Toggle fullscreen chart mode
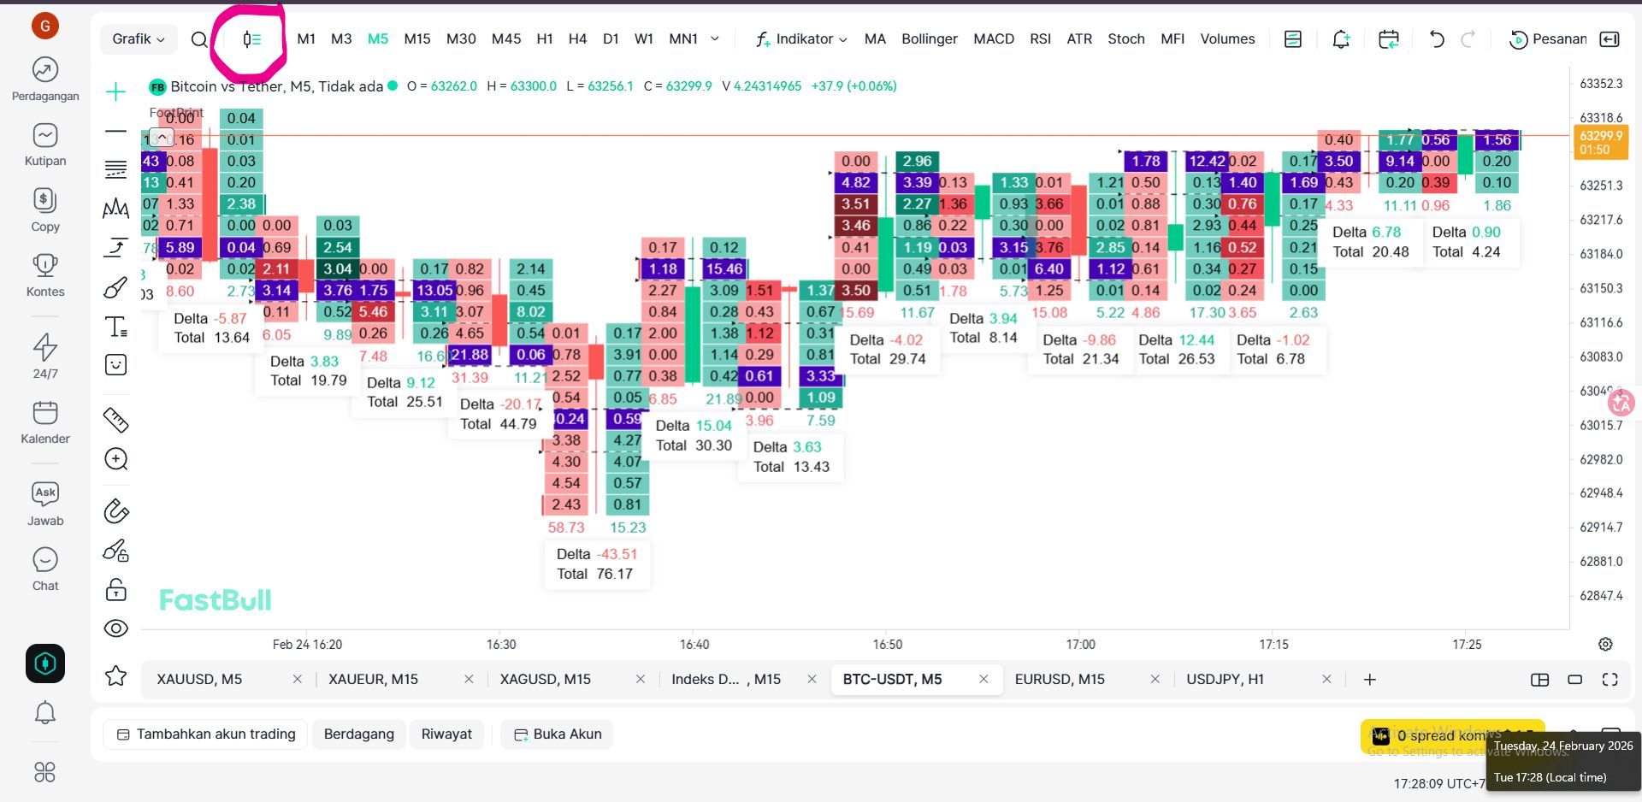 point(1610,680)
